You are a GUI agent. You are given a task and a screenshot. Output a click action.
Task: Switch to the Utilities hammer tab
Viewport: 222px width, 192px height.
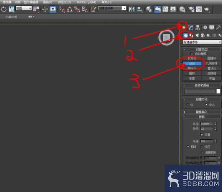[x=219, y=27]
